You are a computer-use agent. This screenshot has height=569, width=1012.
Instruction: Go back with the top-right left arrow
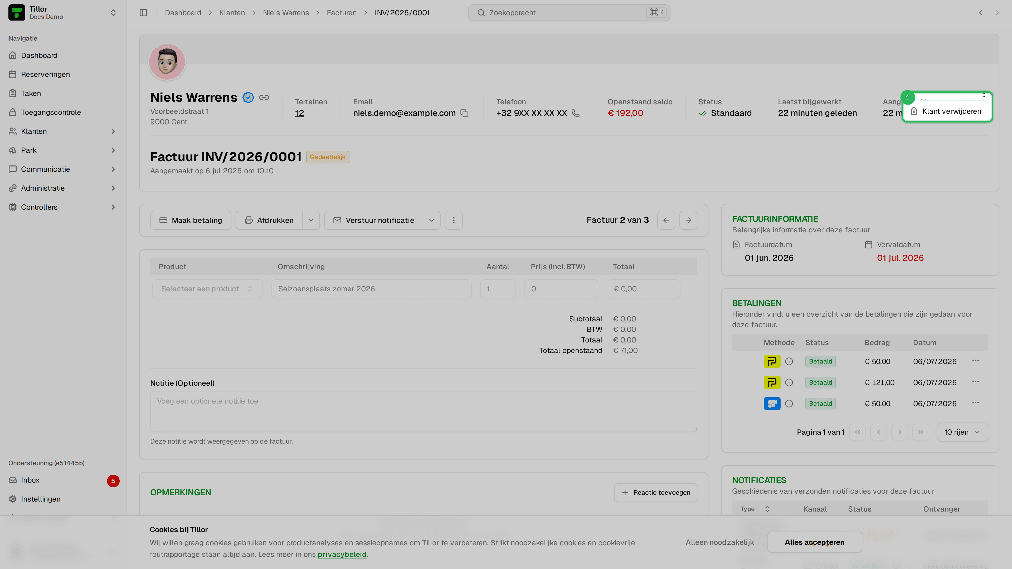[981, 13]
